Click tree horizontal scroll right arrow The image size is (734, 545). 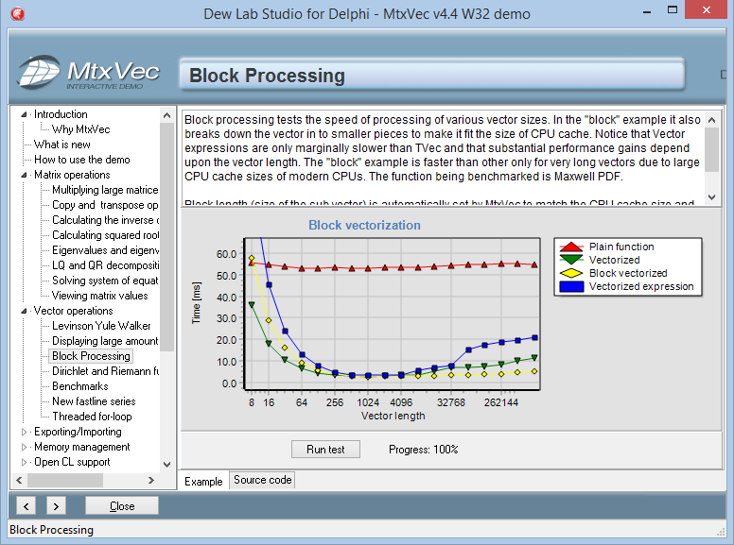150,480
